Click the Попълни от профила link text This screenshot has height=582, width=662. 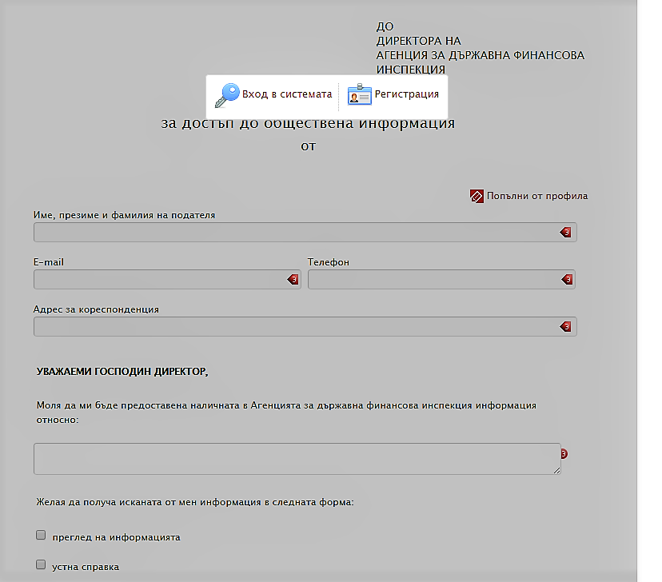(x=536, y=196)
